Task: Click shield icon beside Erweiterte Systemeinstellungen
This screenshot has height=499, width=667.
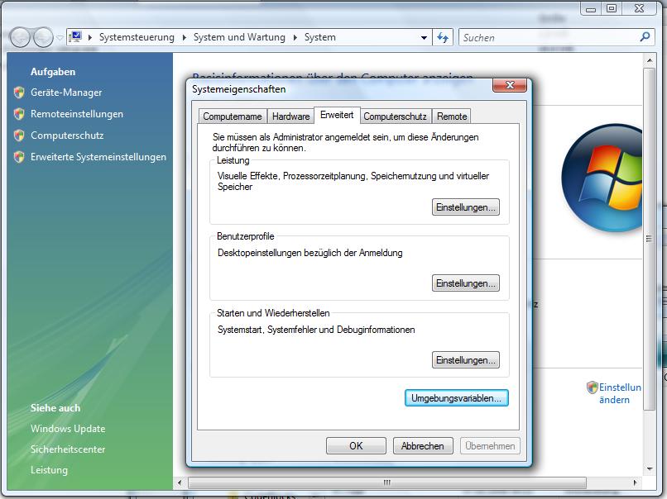Action: click(x=19, y=157)
